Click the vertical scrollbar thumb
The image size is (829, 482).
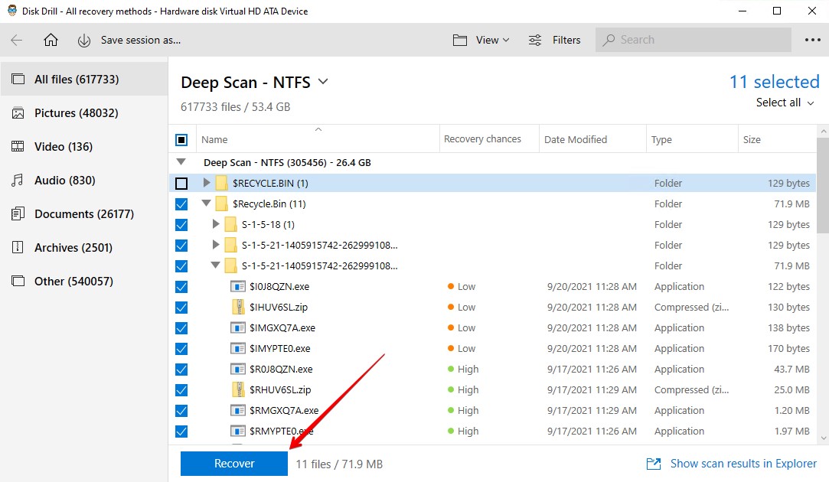(x=823, y=185)
